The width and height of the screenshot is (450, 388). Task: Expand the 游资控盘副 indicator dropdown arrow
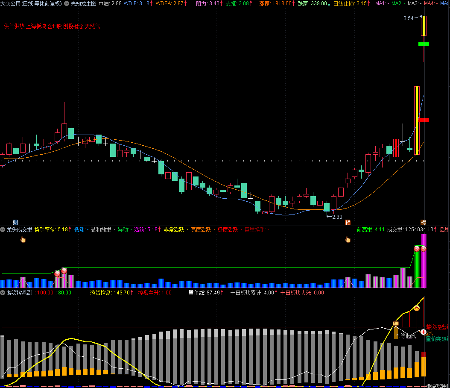(x=3, y=293)
